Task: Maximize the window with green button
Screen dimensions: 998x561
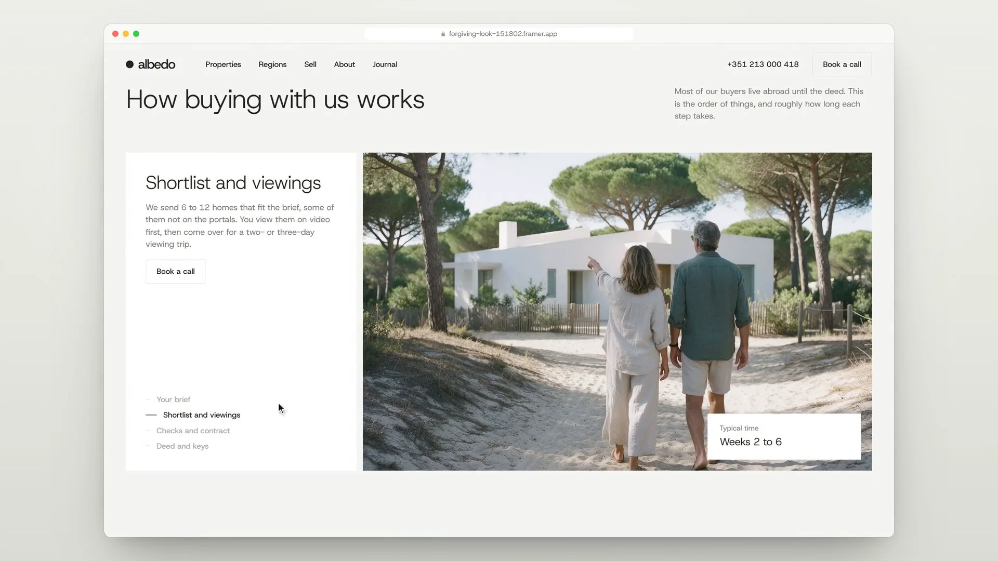Action: (x=136, y=34)
